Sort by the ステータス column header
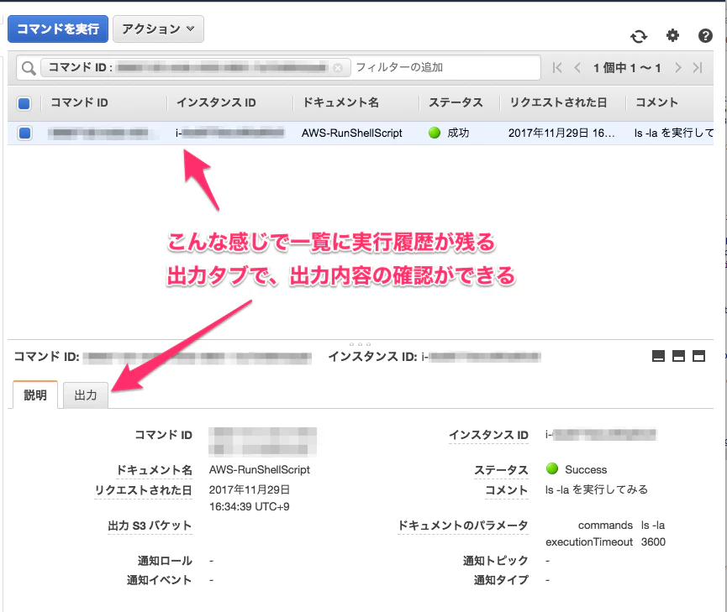727x612 pixels. tap(456, 102)
